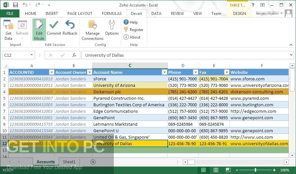The image size is (296, 174).
Task: Select the Accounts worksheet tab
Action: 46,162
